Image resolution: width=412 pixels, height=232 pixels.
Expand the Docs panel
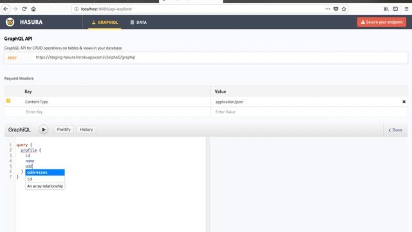click(395, 130)
